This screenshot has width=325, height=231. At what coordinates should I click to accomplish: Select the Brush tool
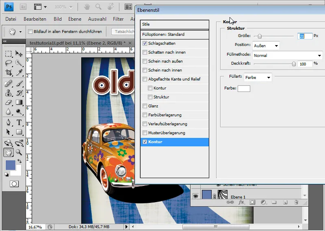[x=19, y=84]
